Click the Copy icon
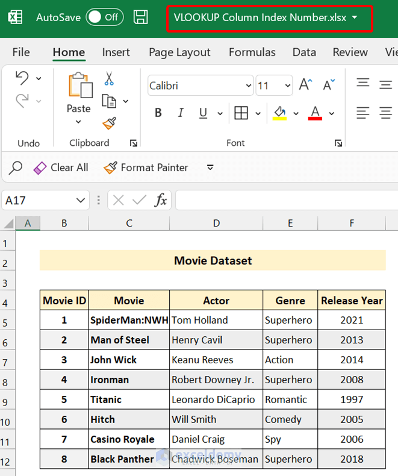 pyautogui.click(x=109, y=101)
